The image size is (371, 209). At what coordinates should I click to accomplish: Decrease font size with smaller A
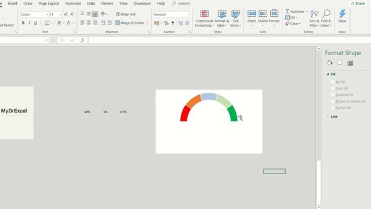[72, 14]
